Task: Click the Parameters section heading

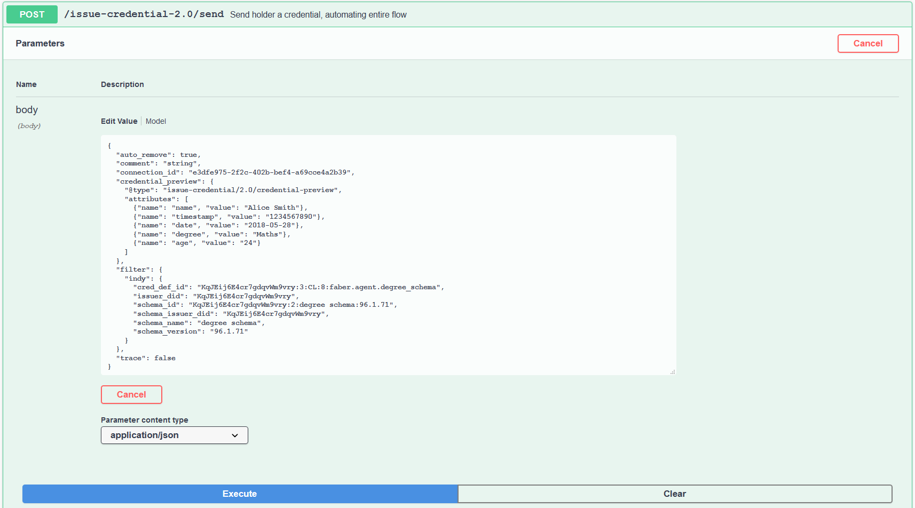Action: [x=40, y=44]
